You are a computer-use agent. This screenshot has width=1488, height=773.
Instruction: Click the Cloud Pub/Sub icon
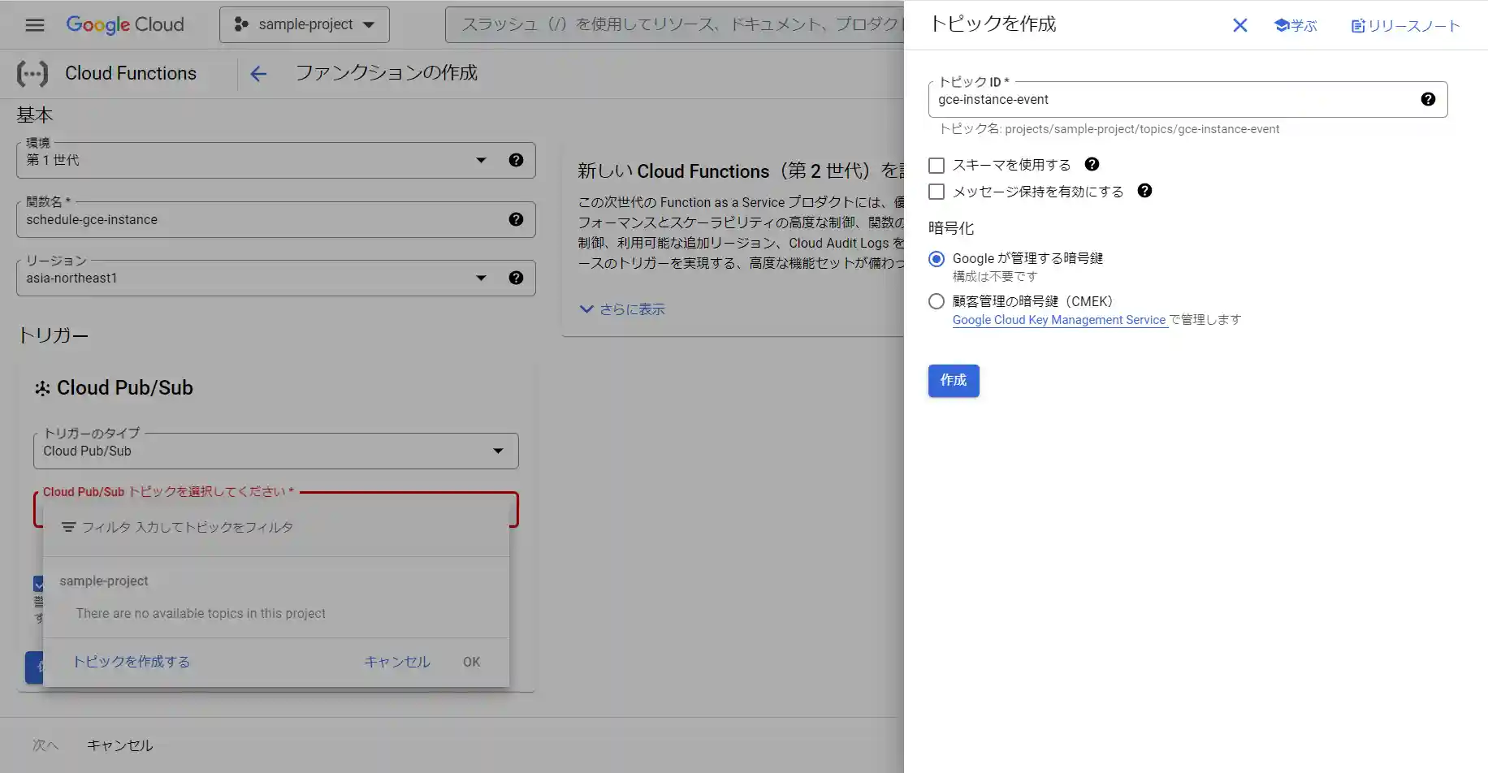coord(42,388)
